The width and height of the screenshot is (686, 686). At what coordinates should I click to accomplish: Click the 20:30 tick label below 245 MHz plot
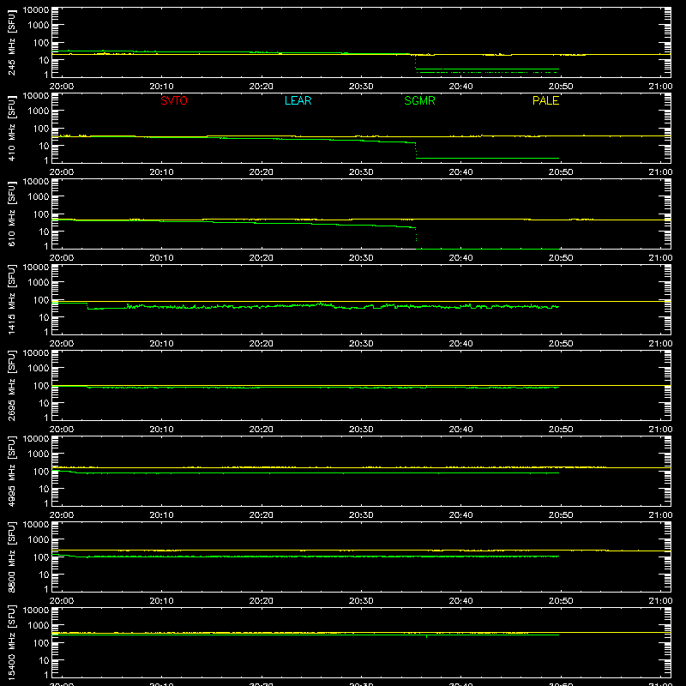[361, 87]
